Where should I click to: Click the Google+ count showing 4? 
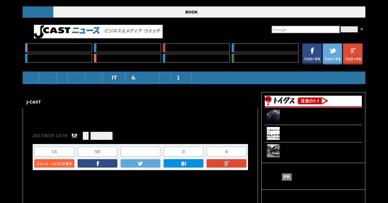(226, 151)
